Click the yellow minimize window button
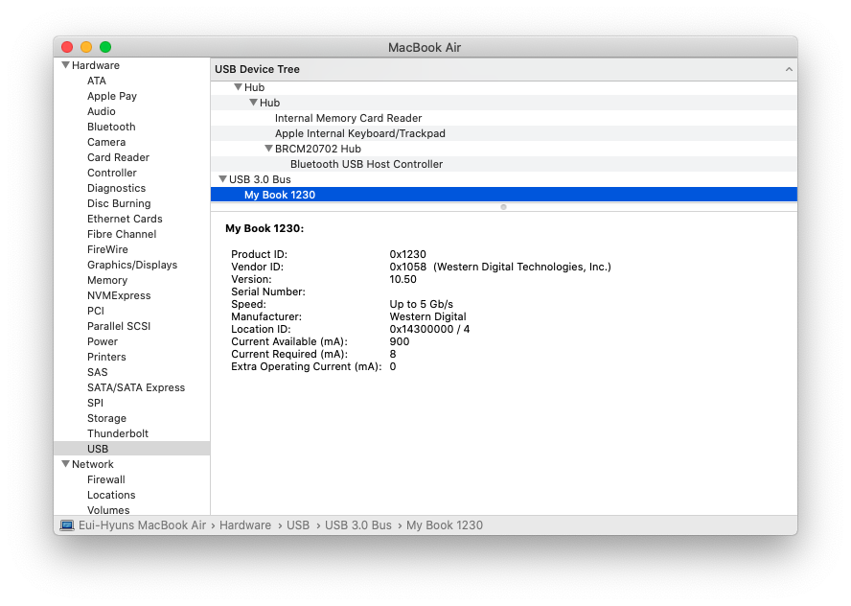Screen dimensions: 851x606 click(86, 47)
